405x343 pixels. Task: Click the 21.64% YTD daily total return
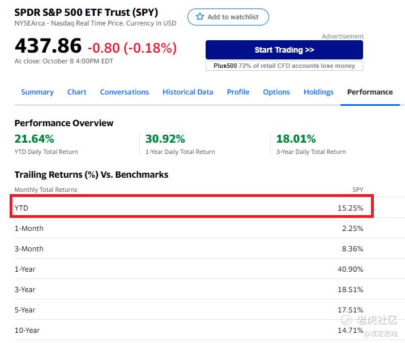[35, 139]
